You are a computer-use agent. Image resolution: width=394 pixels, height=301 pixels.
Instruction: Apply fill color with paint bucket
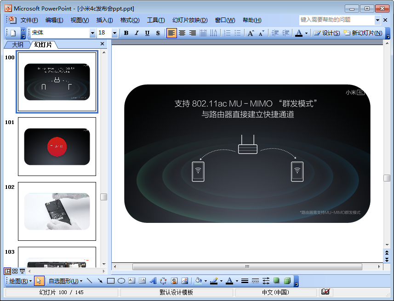coord(199,281)
